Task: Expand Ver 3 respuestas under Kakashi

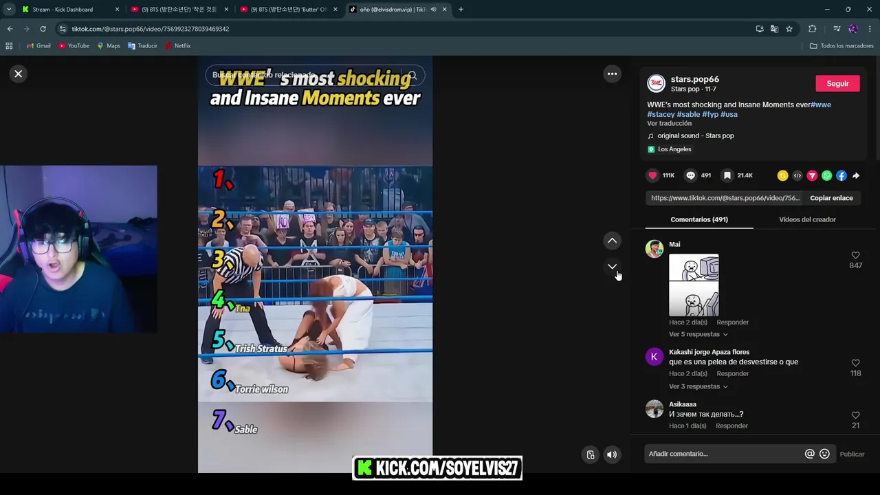Action: pos(698,386)
